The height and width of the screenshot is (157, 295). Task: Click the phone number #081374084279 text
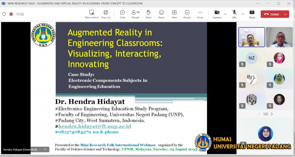click(x=73, y=132)
